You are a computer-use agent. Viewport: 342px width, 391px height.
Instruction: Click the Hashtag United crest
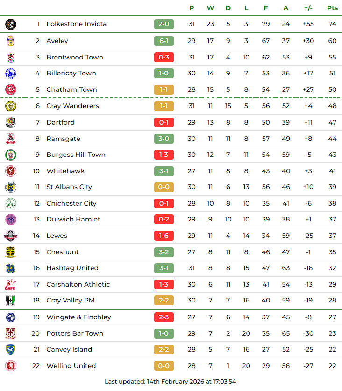[x=10, y=268]
